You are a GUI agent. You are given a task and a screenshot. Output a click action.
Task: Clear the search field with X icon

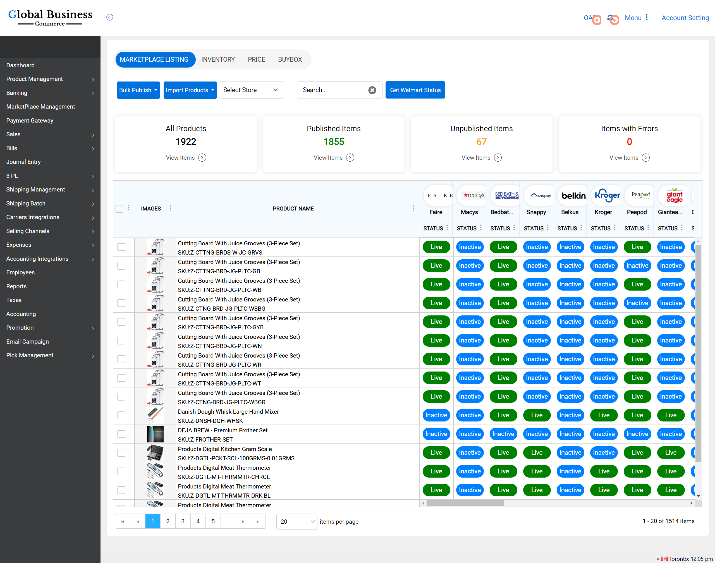pyautogui.click(x=372, y=90)
